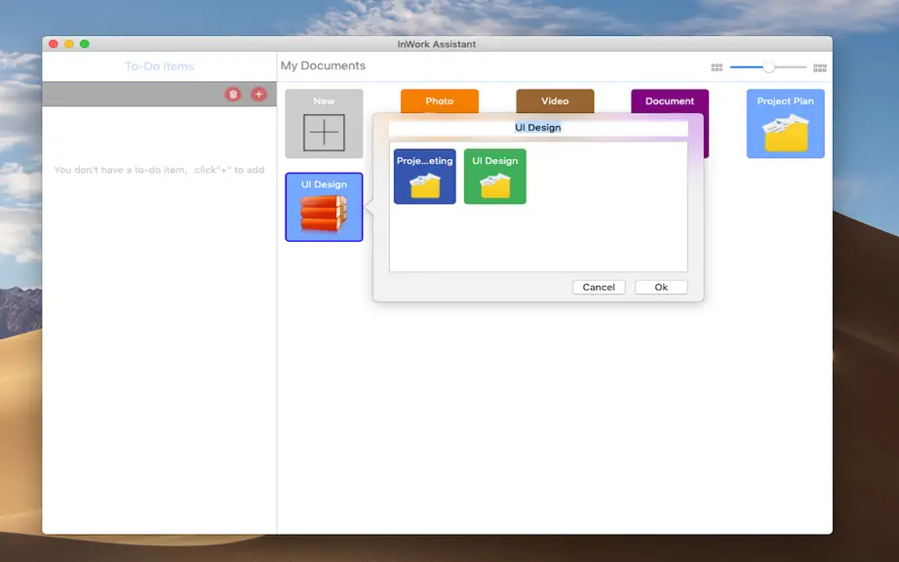Click the large grid size icon

[x=820, y=67]
